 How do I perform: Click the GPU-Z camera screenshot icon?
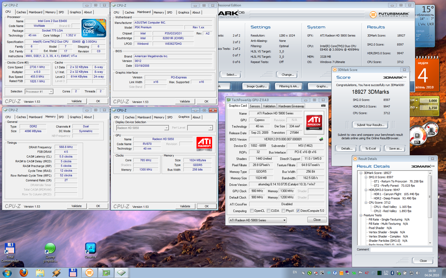click(x=323, y=106)
